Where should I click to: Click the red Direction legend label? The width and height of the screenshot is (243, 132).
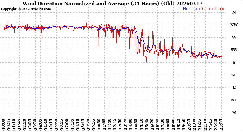click(213, 9)
